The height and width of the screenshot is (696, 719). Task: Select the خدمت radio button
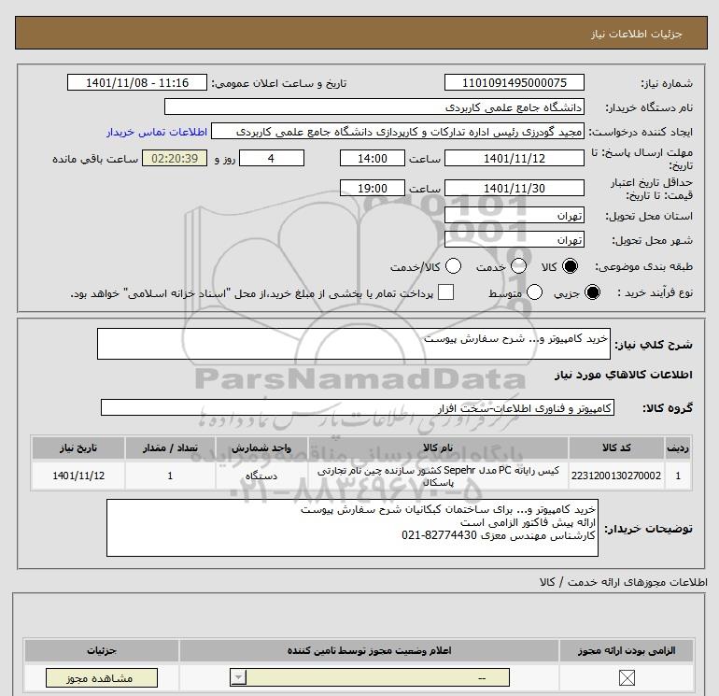pyautogui.click(x=518, y=266)
